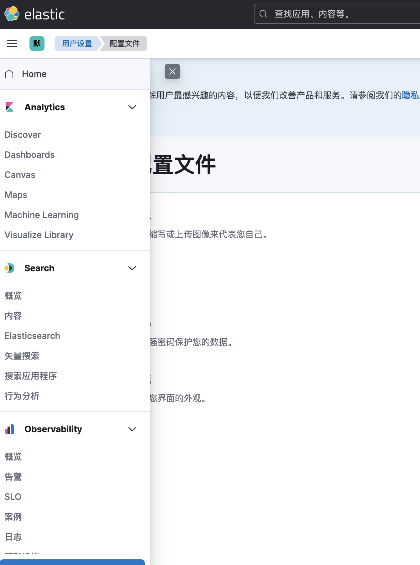Open Discover in Analytics menu

click(x=23, y=135)
